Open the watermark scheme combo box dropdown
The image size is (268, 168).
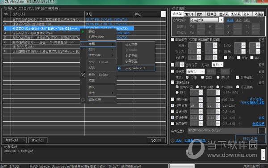pyautogui.click(x=221, y=20)
